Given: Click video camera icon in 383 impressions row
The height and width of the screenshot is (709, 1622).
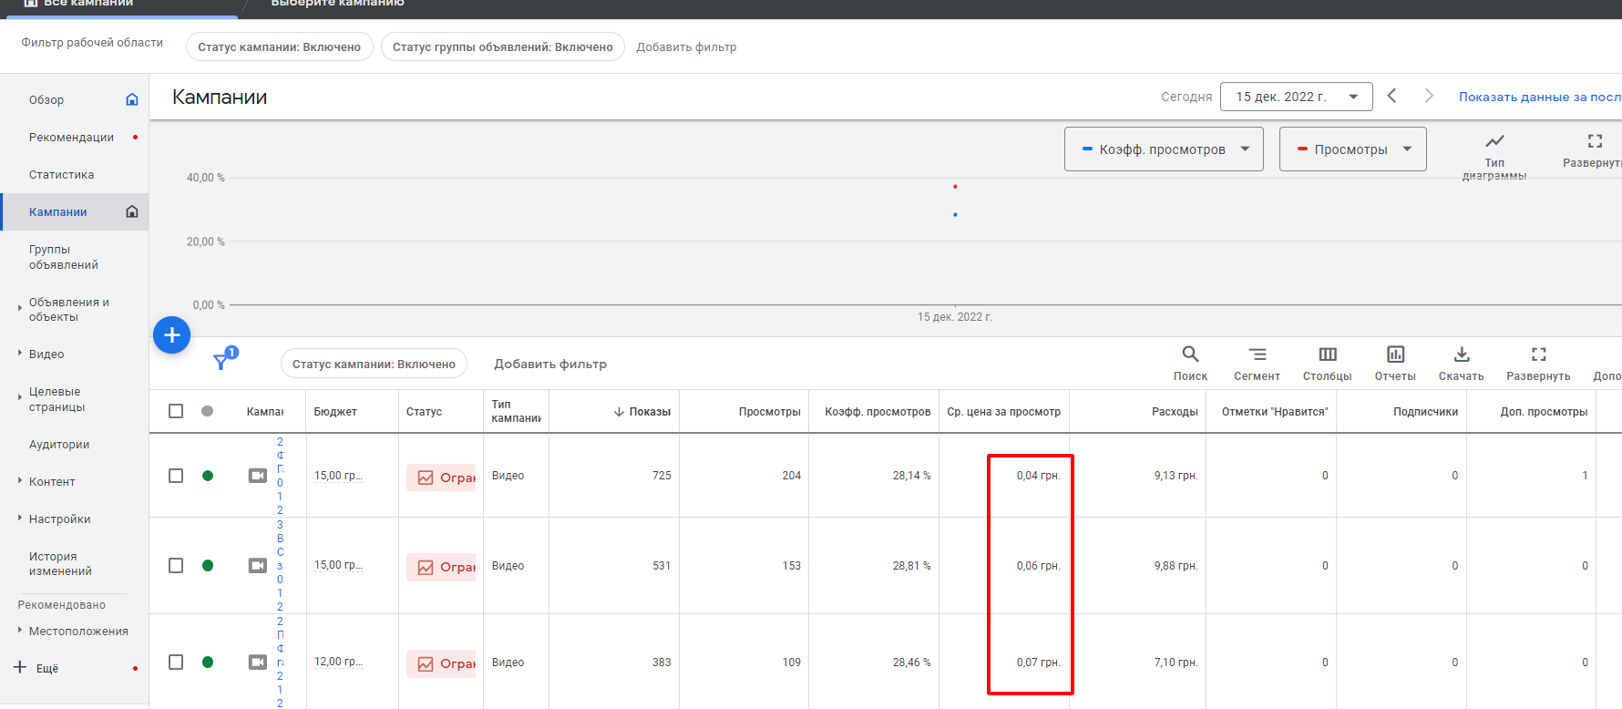Looking at the screenshot, I should 258,663.
